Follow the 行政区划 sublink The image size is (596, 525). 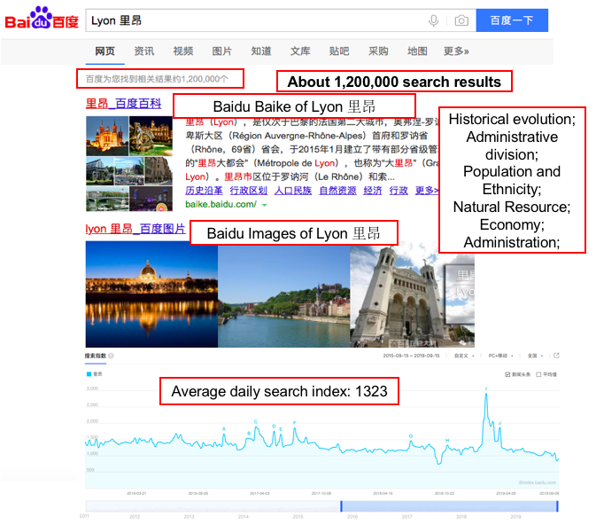[249, 191]
